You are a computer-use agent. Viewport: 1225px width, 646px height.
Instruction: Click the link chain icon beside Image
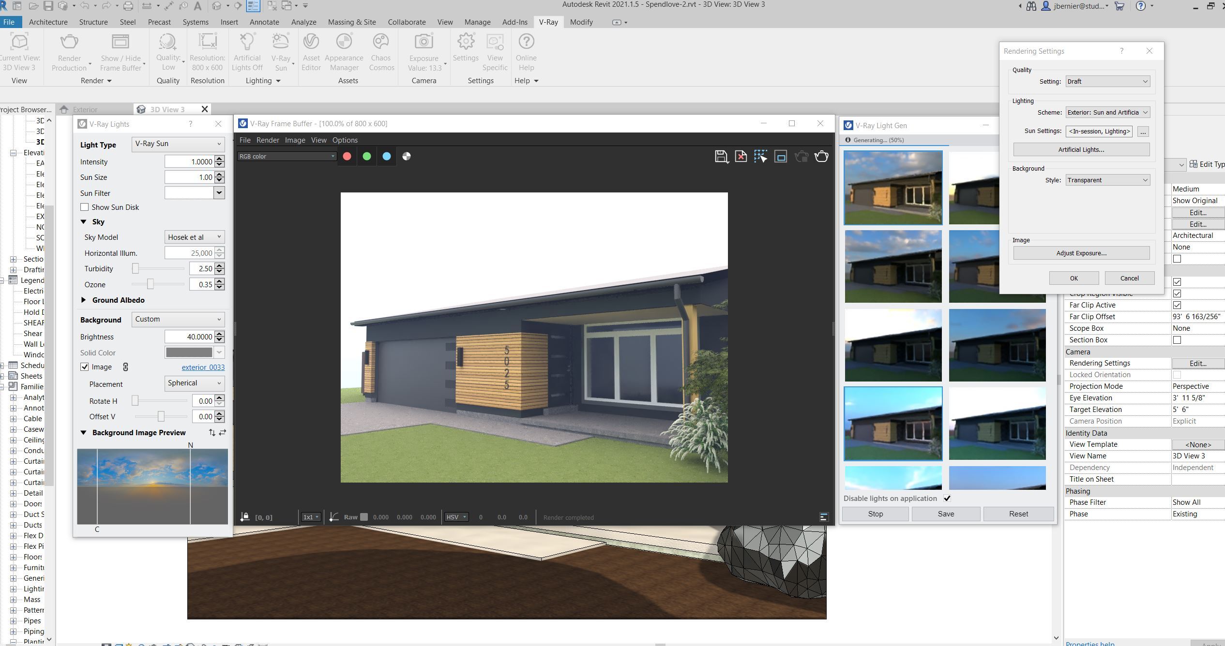pos(125,367)
